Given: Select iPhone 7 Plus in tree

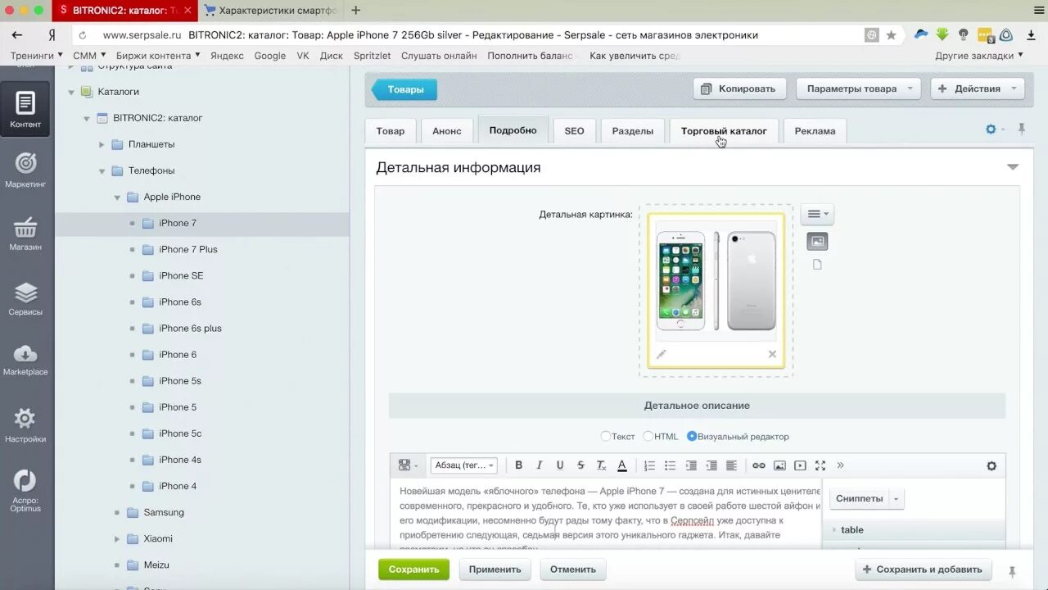Looking at the screenshot, I should (188, 249).
